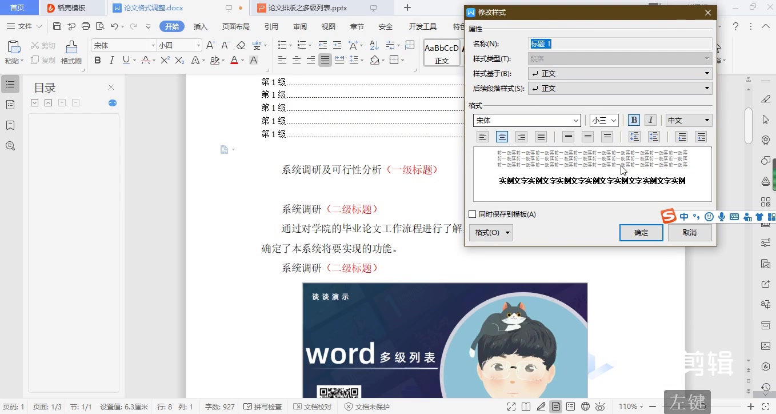Close the 目录 navigation pane
776x414 pixels.
[111, 87]
